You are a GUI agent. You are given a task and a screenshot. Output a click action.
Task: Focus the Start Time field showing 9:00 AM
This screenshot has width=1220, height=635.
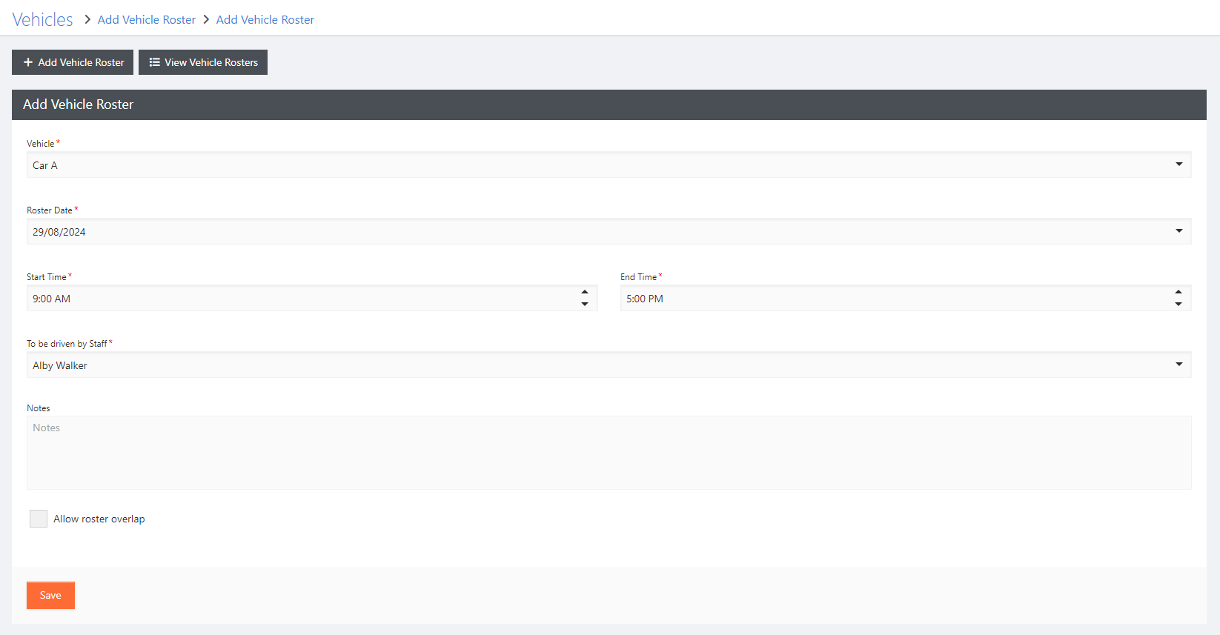tap(312, 298)
